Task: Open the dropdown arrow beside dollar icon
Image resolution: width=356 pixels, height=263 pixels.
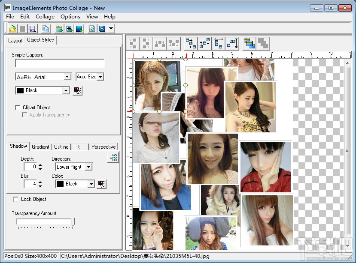Action: 111,29
